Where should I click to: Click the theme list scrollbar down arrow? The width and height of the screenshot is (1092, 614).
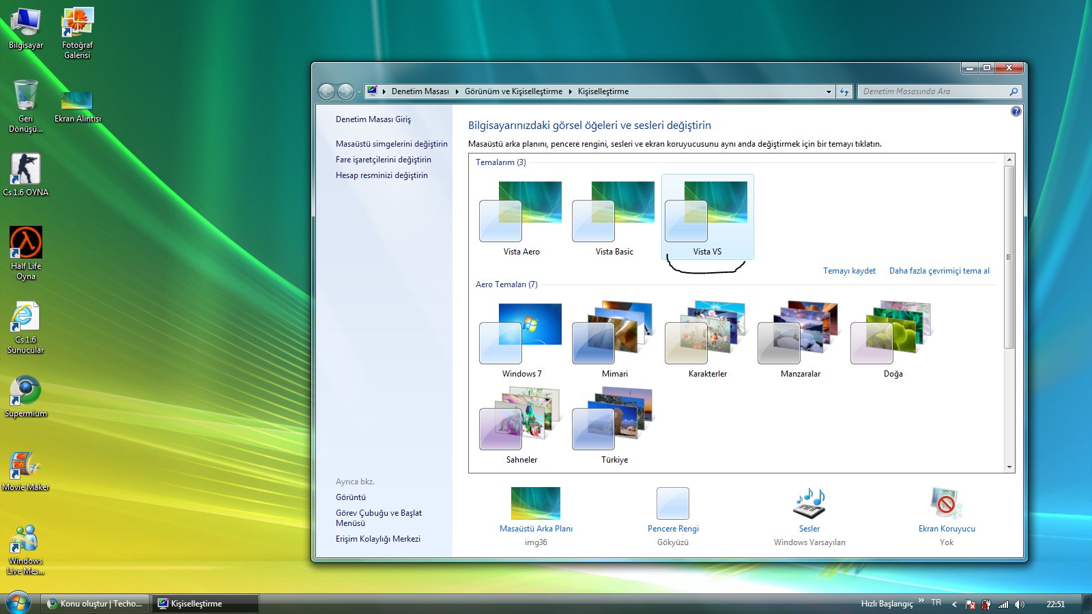pos(1009,467)
